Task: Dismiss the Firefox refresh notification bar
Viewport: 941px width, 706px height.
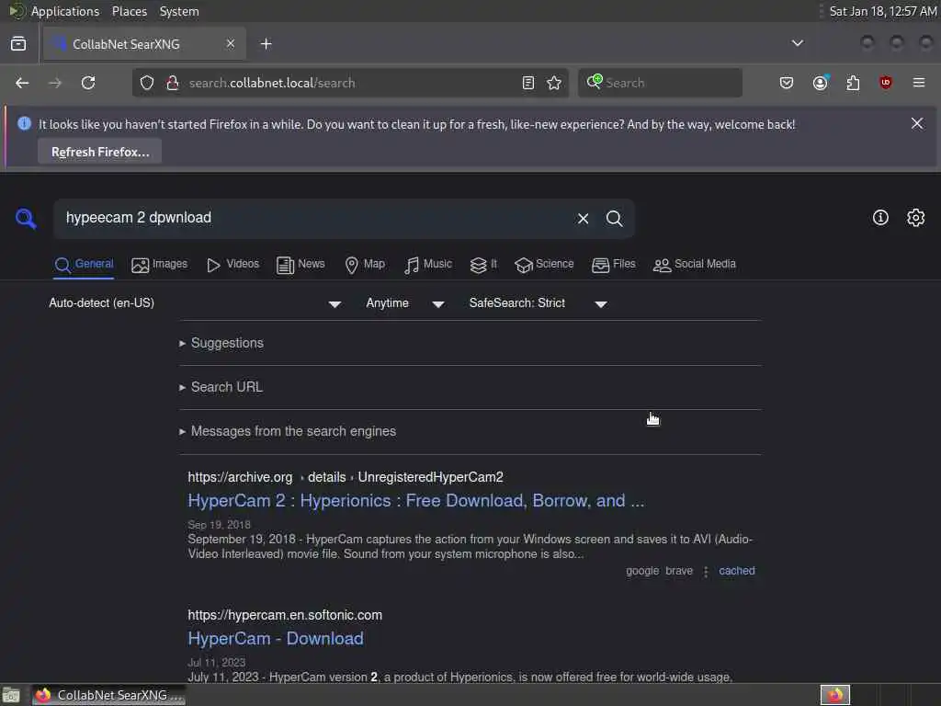Action: pyautogui.click(x=916, y=123)
